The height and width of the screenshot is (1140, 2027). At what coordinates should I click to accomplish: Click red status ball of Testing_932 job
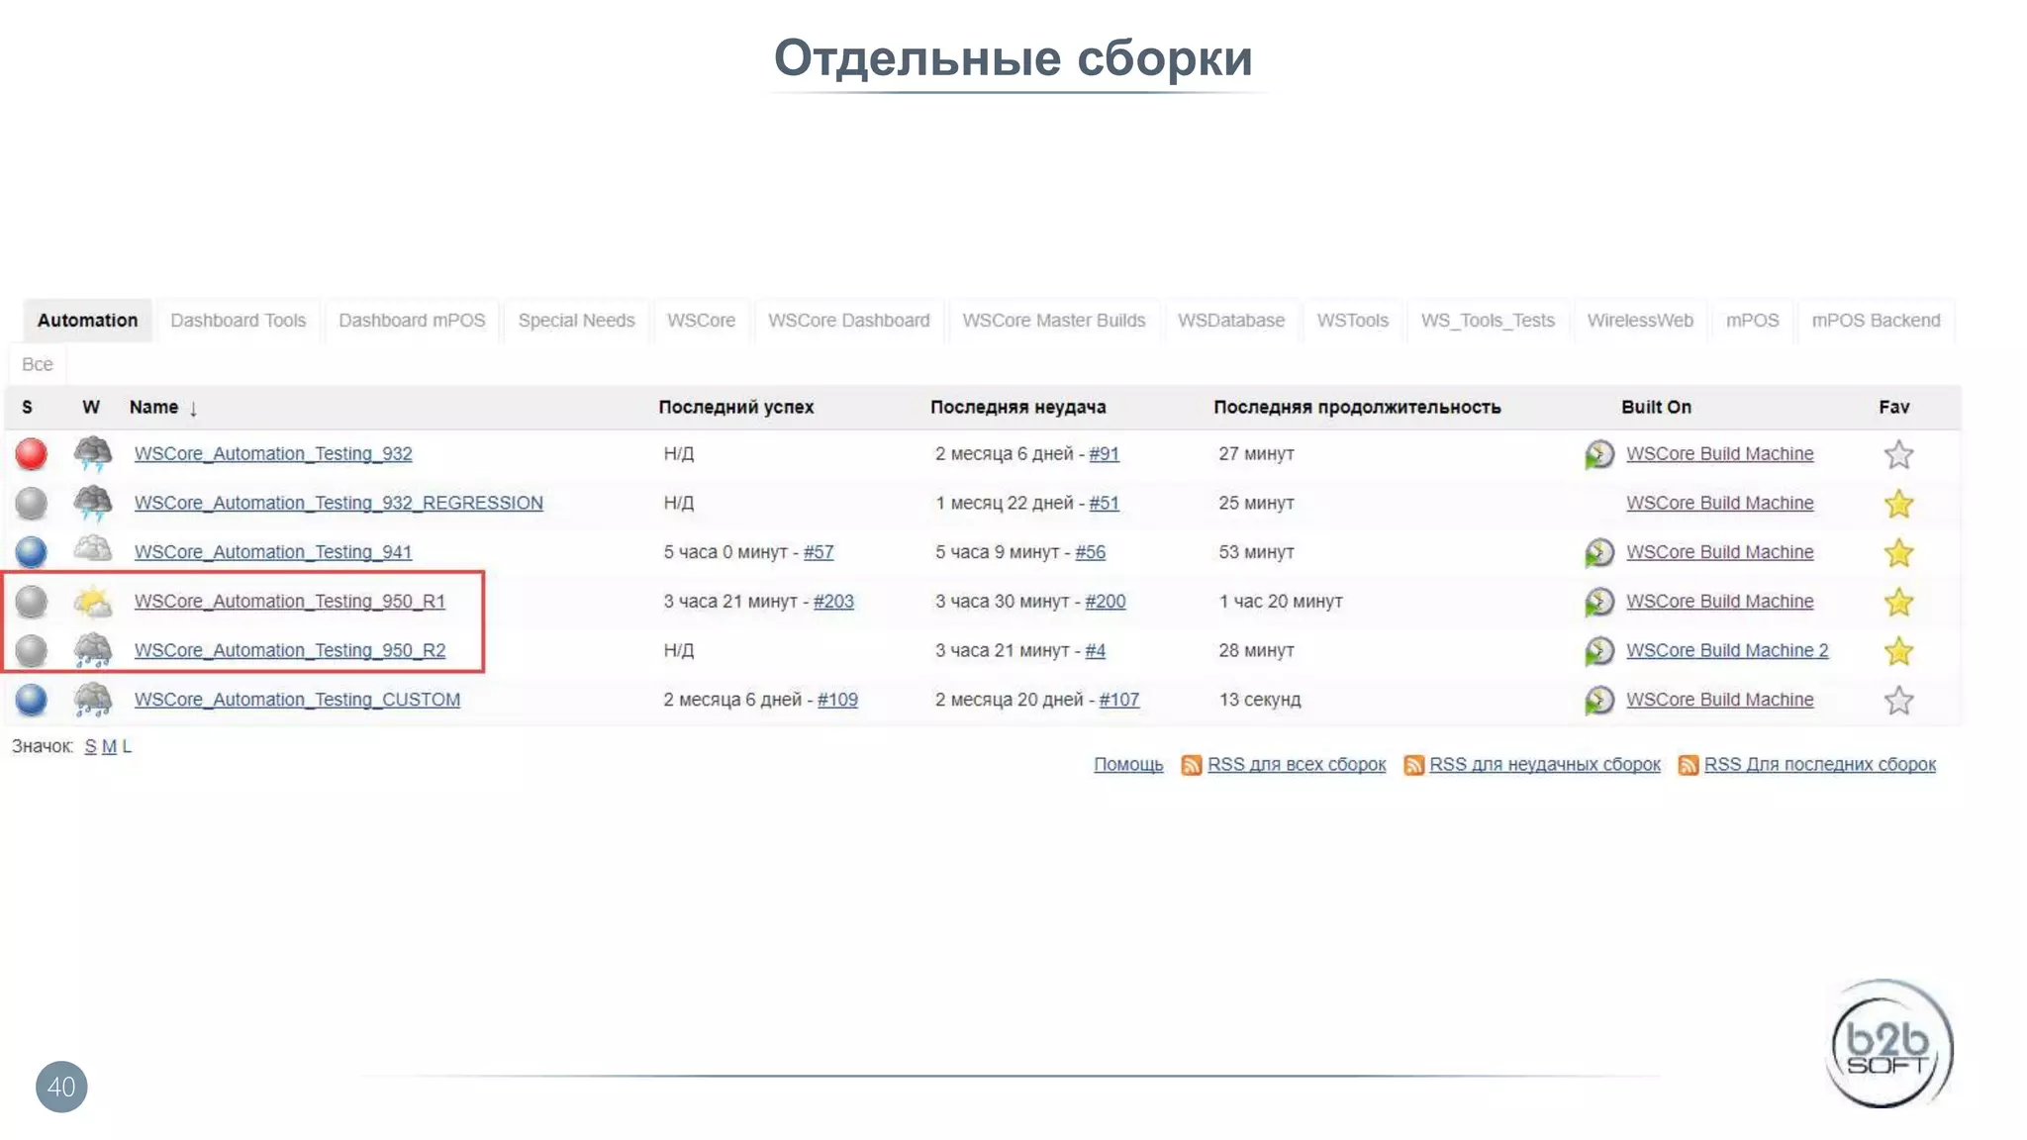(32, 454)
